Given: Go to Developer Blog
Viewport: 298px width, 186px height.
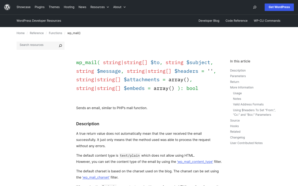Looking at the screenshot, I should (x=209, y=21).
